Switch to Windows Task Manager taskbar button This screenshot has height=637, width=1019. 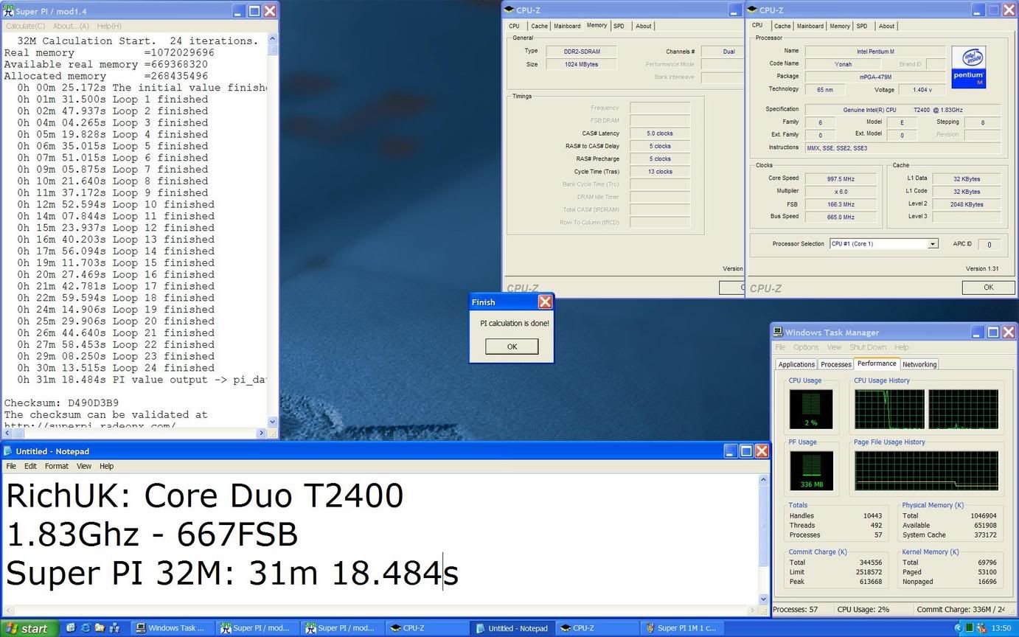pyautogui.click(x=173, y=628)
